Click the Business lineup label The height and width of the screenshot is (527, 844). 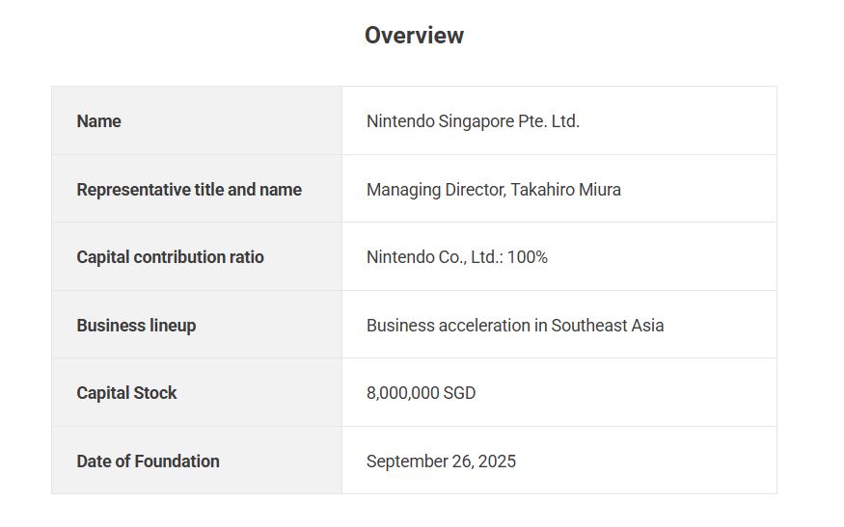coord(136,326)
